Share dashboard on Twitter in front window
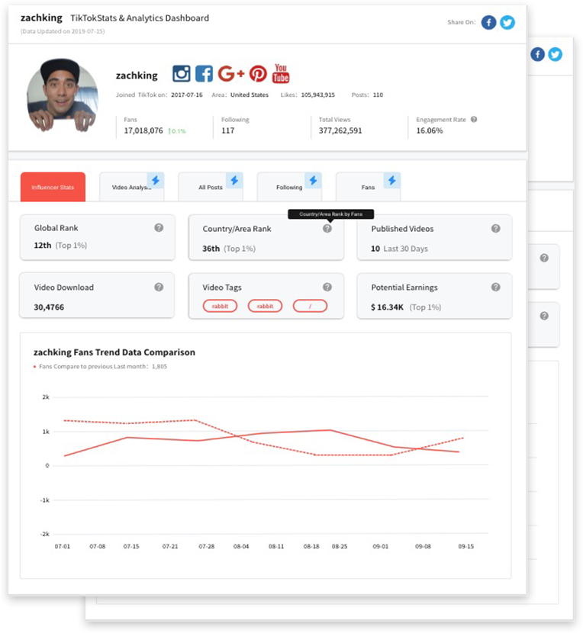The image size is (583, 633). 507,22
